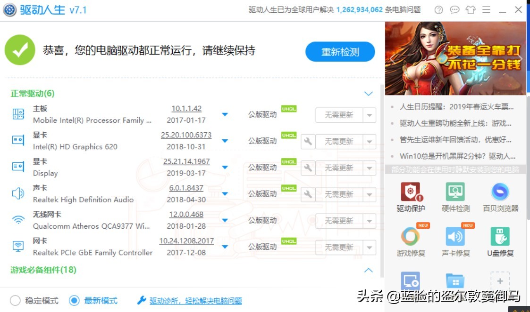
Task: Click the share upload icon in title bar
Action: tap(470, 9)
